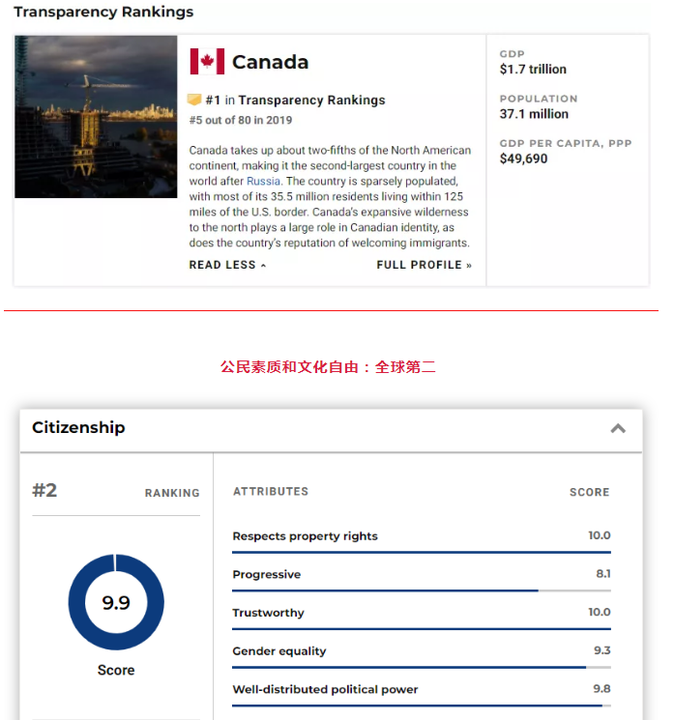Click READ LESS to collapse the description
Screen dimensions: 674x720
(227, 265)
